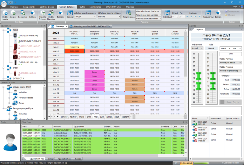Click the Sauvegarder button in ribbon
Viewport: 244px width, 165px height.
coord(232,11)
